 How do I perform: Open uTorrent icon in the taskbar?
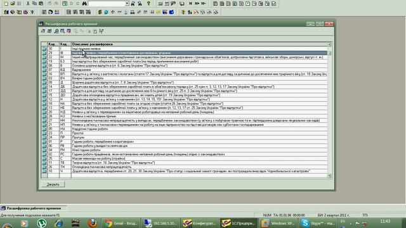pos(42,223)
